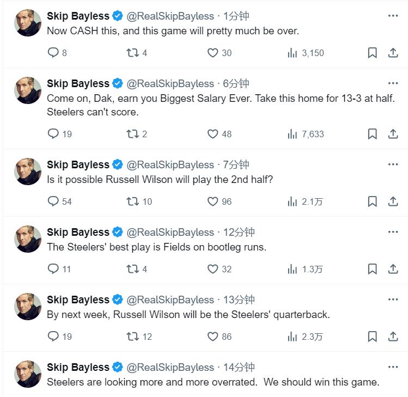Expand three-dot menu on 'By next week' tweet
This screenshot has width=408, height=397.
[x=393, y=300]
